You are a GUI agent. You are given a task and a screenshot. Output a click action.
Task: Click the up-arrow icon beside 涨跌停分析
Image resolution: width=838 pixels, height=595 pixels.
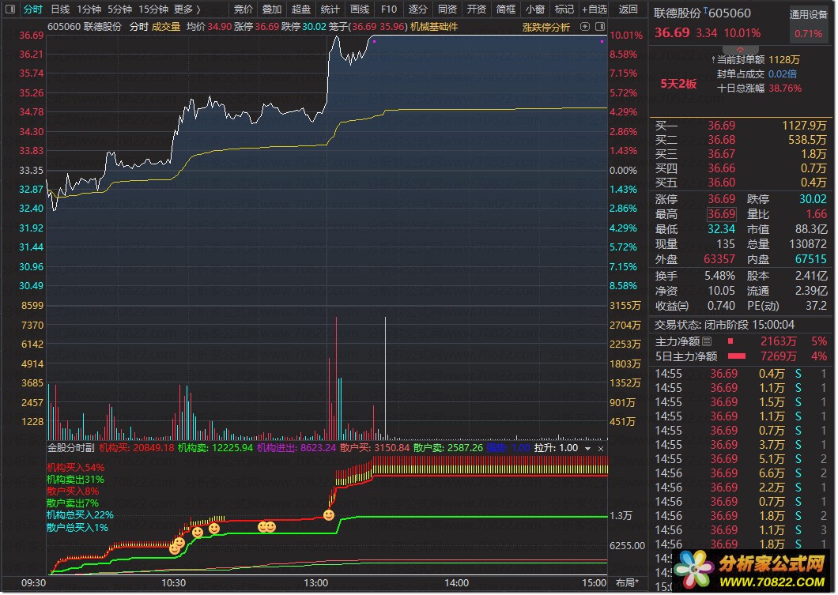click(x=585, y=26)
